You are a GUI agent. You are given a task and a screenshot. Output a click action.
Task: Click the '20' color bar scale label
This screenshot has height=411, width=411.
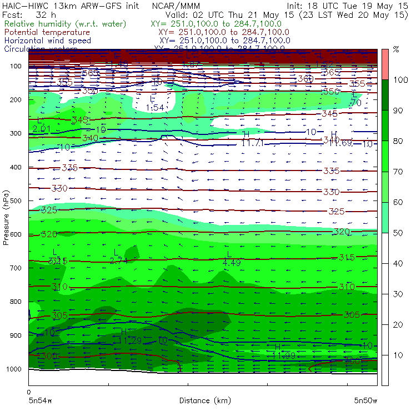[x=398, y=325]
